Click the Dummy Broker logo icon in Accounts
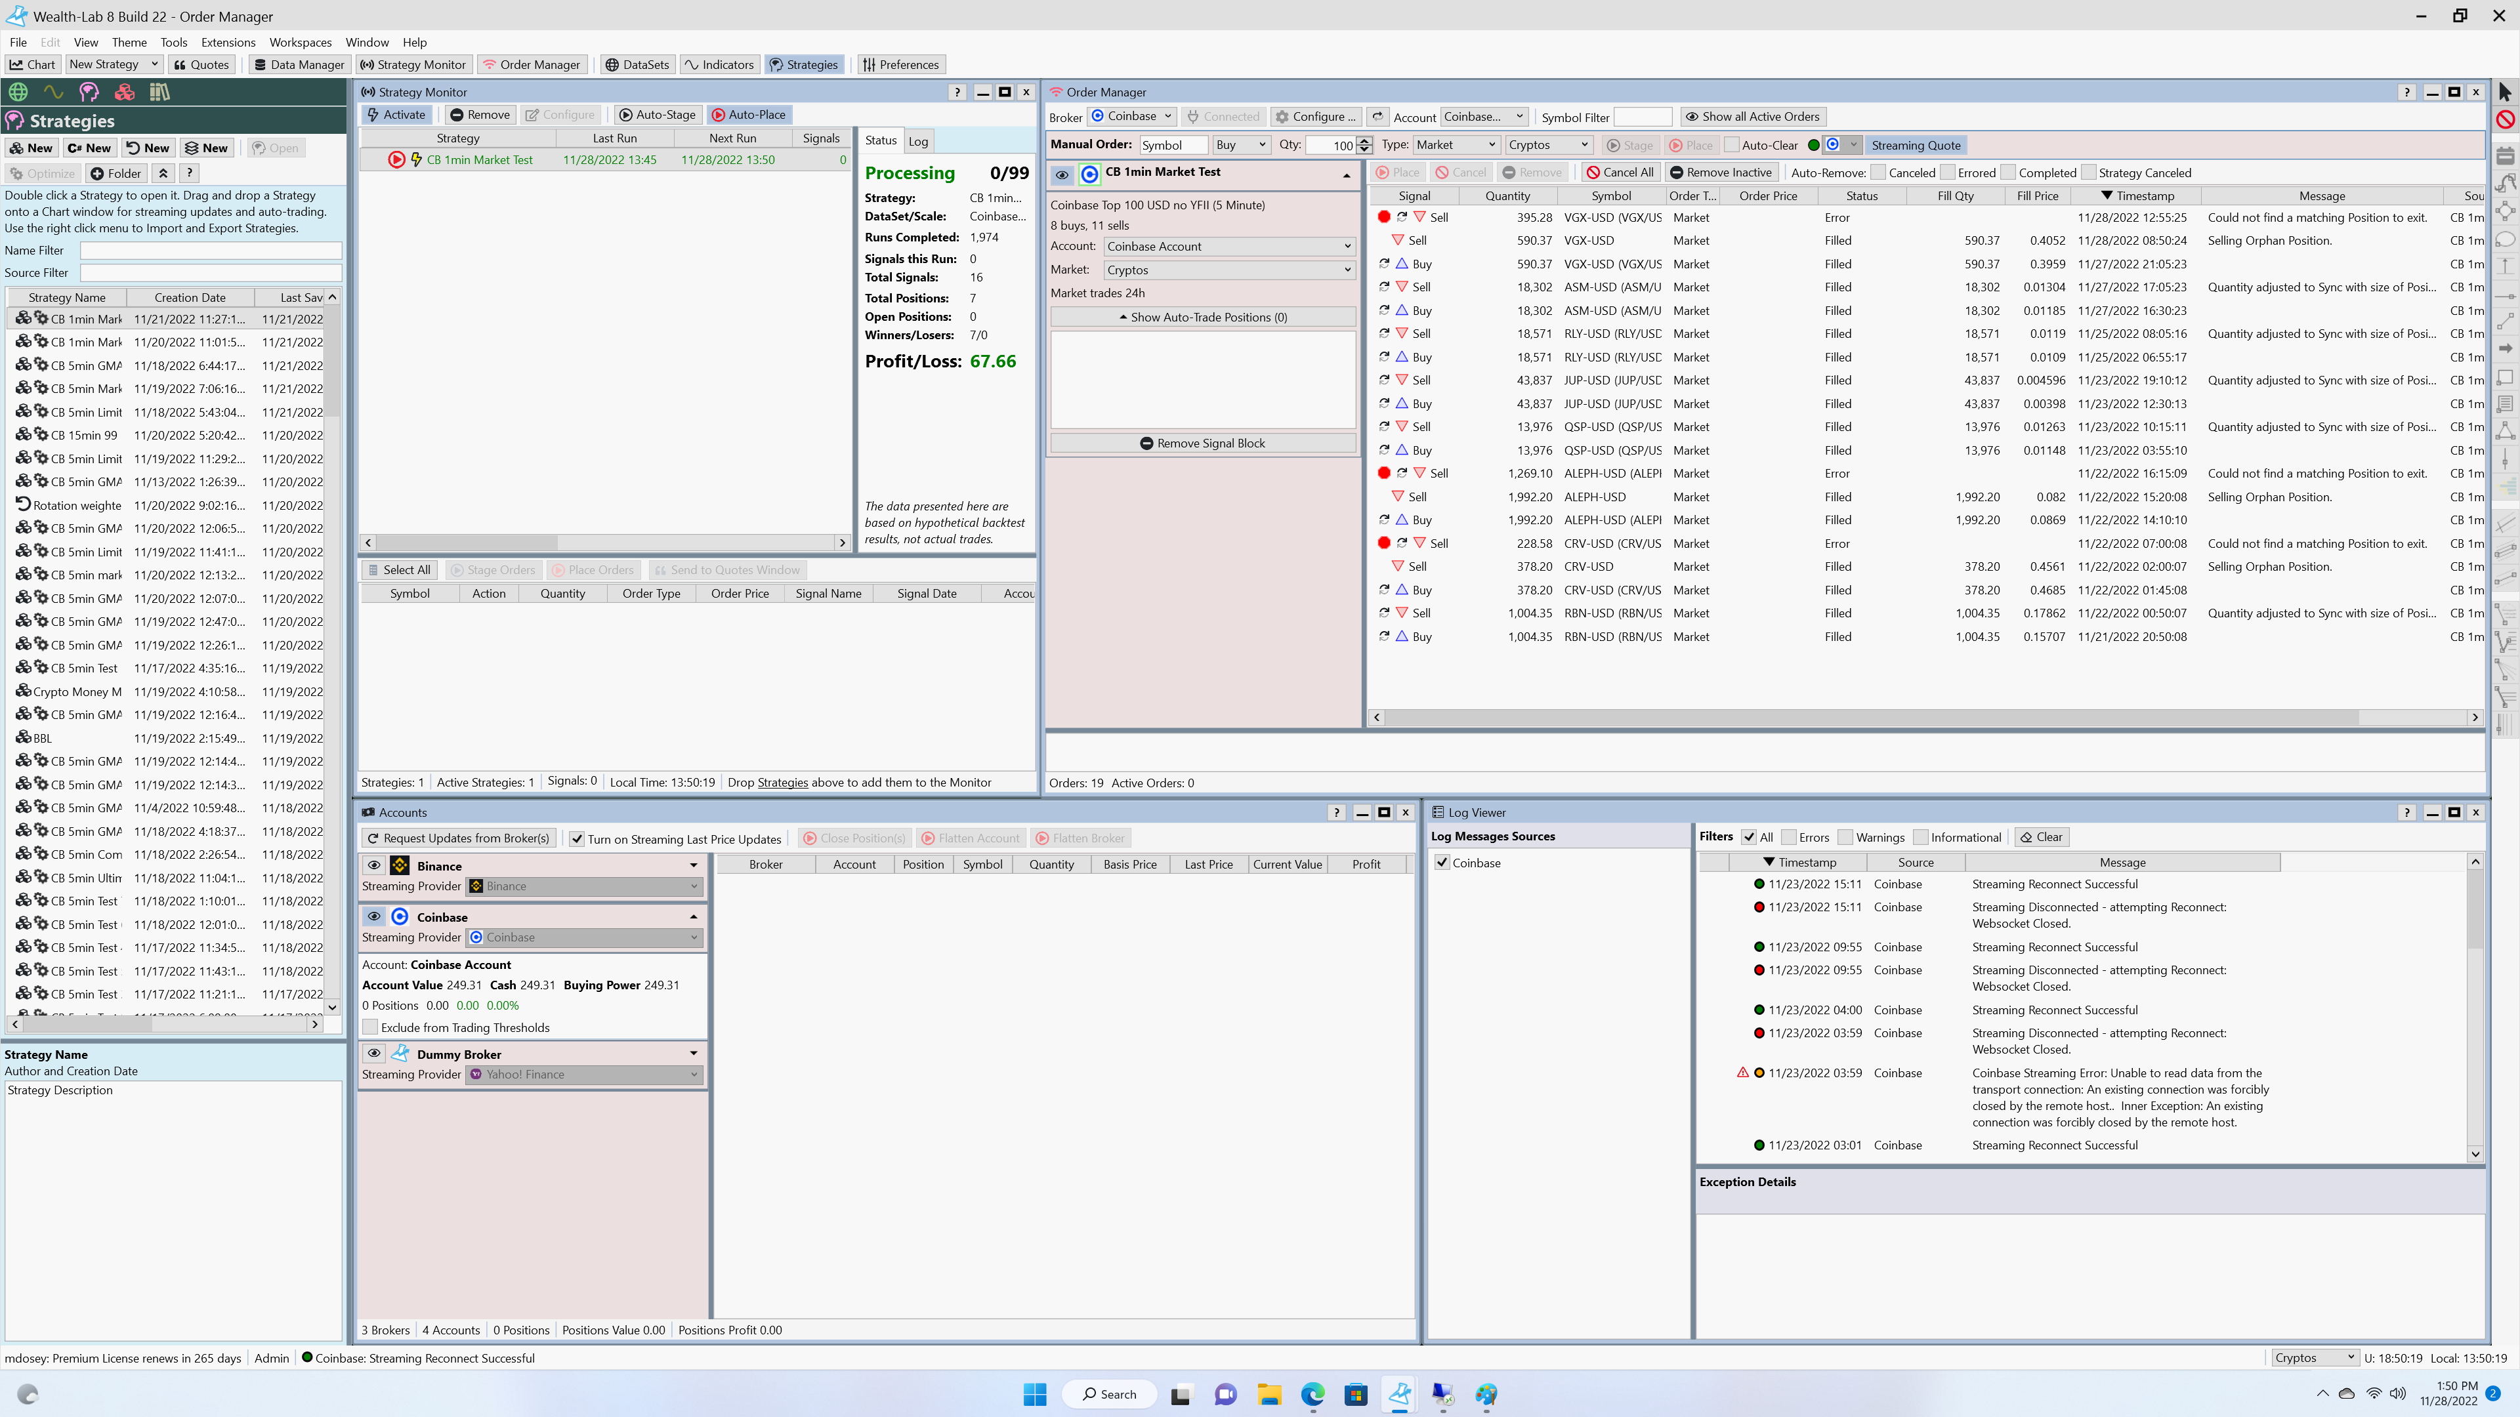 point(399,1053)
